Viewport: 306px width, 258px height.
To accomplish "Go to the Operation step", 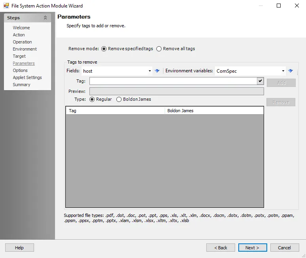I will coord(22,42).
